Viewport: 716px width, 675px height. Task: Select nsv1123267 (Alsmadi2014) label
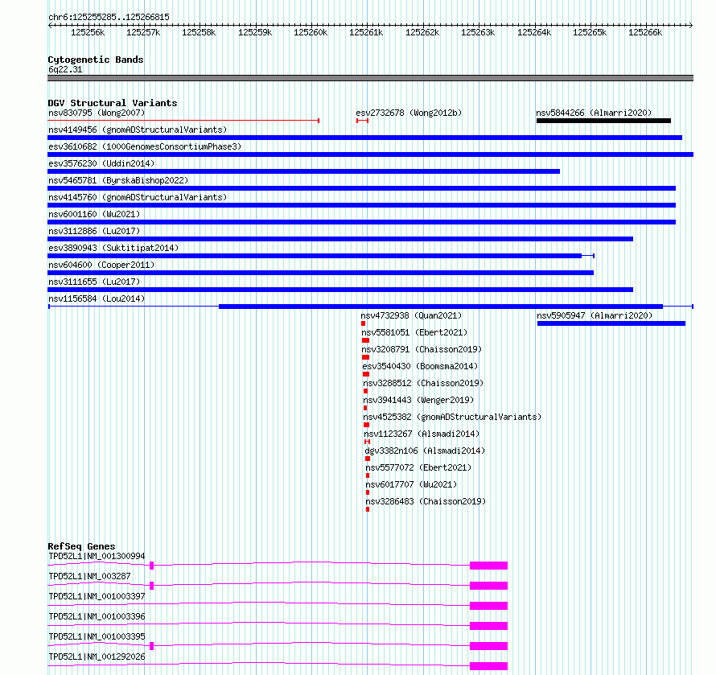tap(422, 434)
